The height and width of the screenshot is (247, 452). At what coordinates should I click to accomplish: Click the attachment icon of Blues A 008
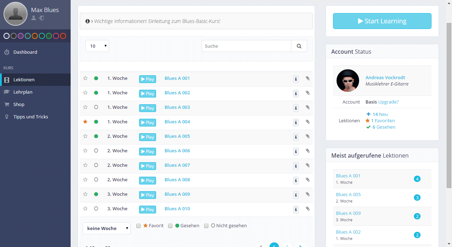pos(308,180)
